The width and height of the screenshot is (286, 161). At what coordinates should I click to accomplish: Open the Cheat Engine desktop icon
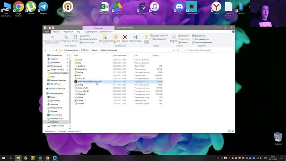click(142, 8)
